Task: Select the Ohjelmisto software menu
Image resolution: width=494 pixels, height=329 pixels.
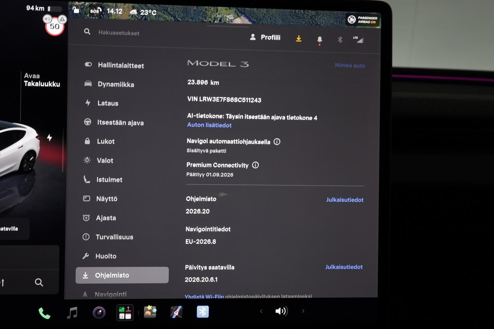Action: point(122,275)
